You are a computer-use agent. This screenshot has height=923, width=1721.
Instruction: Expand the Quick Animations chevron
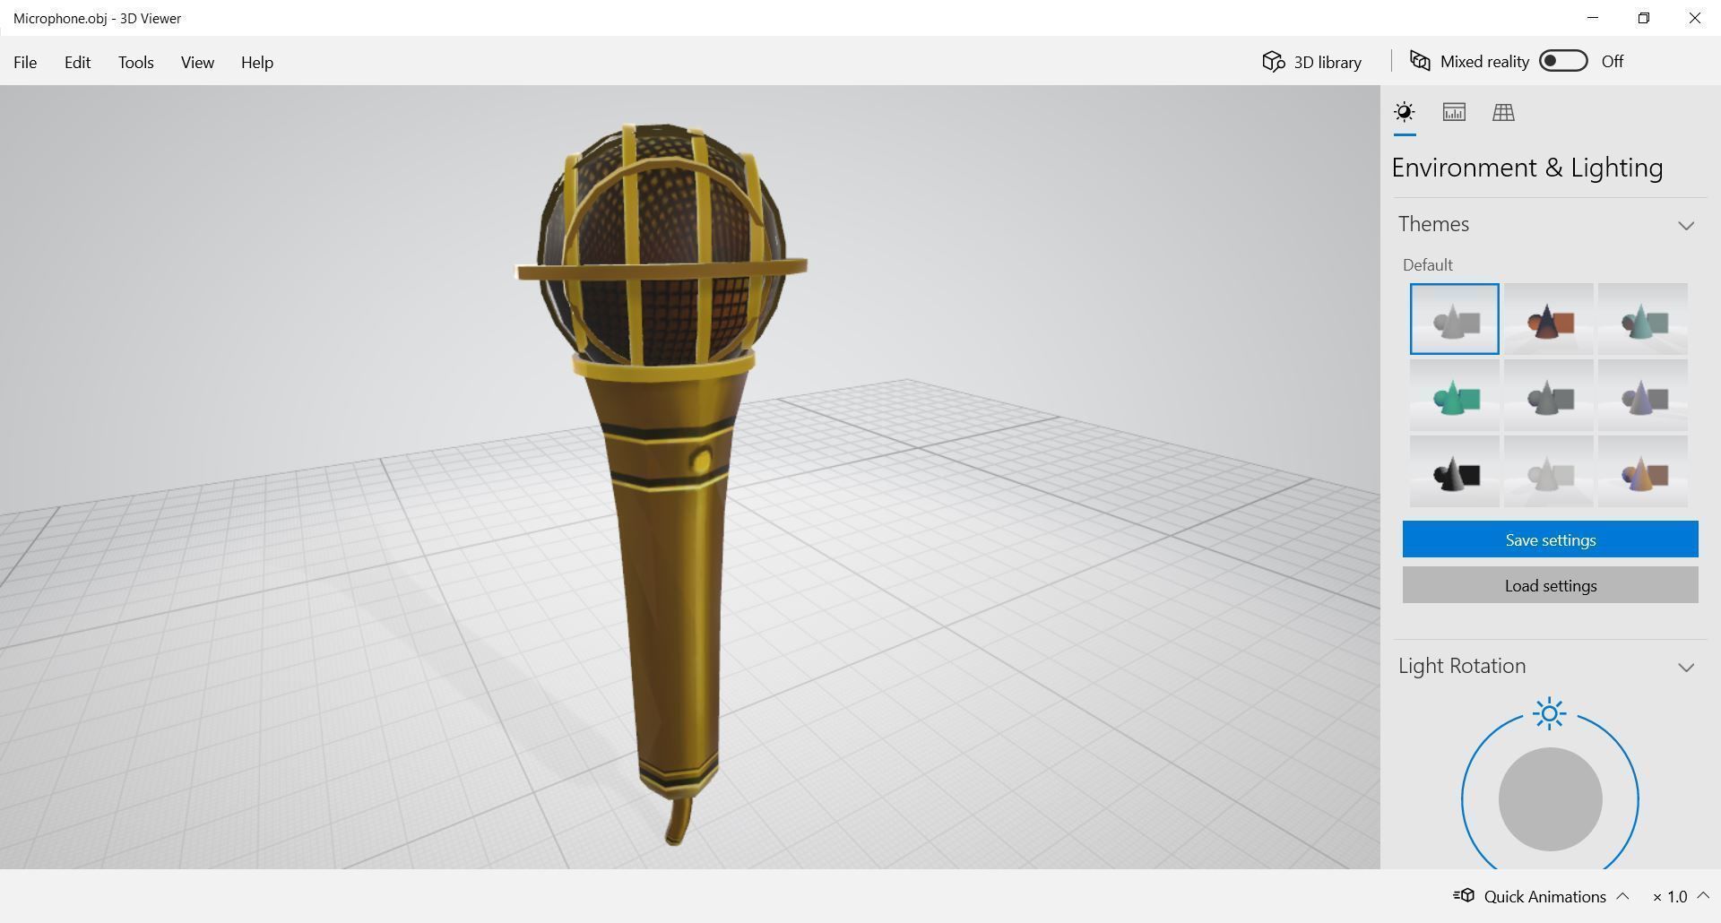click(x=1622, y=895)
